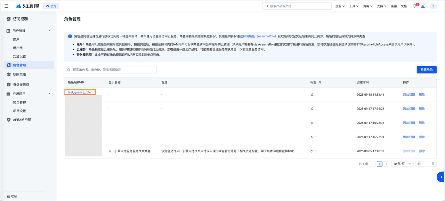Open 用户组 in the sidebar
This screenshot has width=445, height=201.
(x=18, y=48)
